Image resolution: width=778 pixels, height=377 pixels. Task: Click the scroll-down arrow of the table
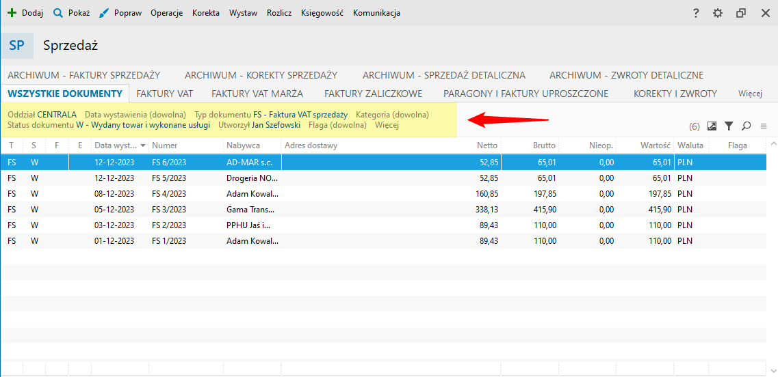point(772,370)
